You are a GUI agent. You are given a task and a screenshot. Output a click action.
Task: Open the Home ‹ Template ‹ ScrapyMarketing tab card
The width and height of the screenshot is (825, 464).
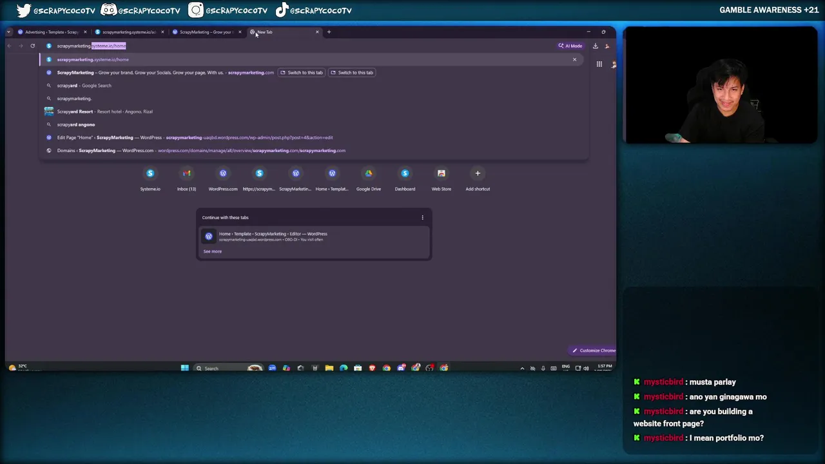click(x=314, y=237)
